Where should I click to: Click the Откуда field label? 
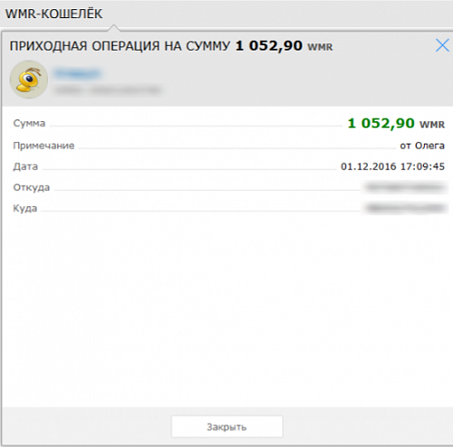click(32, 187)
